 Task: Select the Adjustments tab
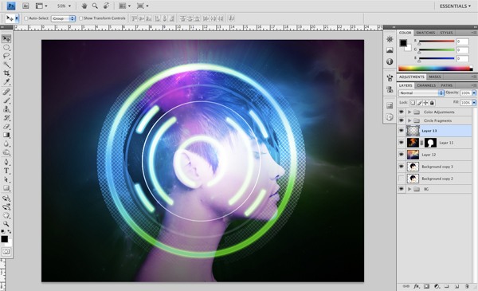click(412, 77)
